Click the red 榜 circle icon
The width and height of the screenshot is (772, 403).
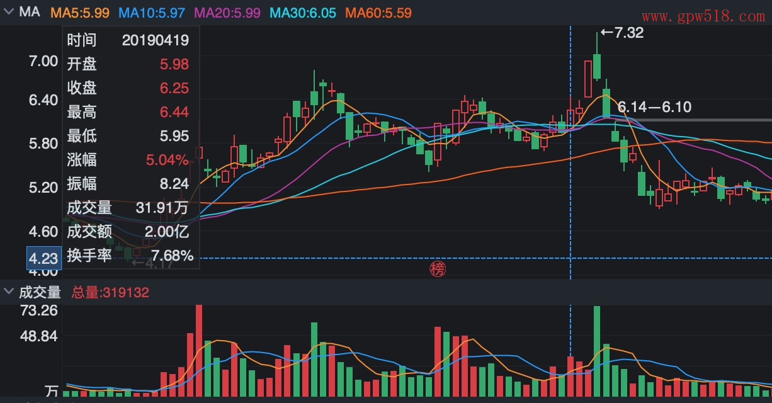pos(438,269)
